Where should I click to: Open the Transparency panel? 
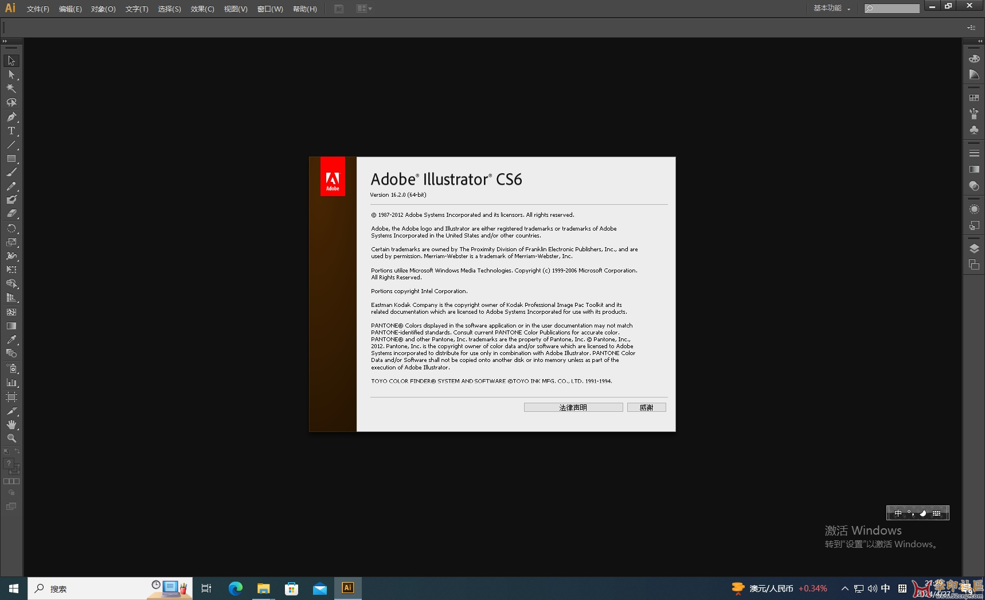tap(974, 186)
